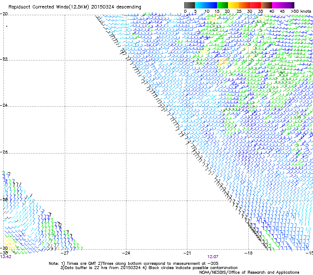This screenshot has height=275, width=313.
Task: Click longitude label '-24' on bottom axis
Action: pyautogui.click(x=126, y=253)
